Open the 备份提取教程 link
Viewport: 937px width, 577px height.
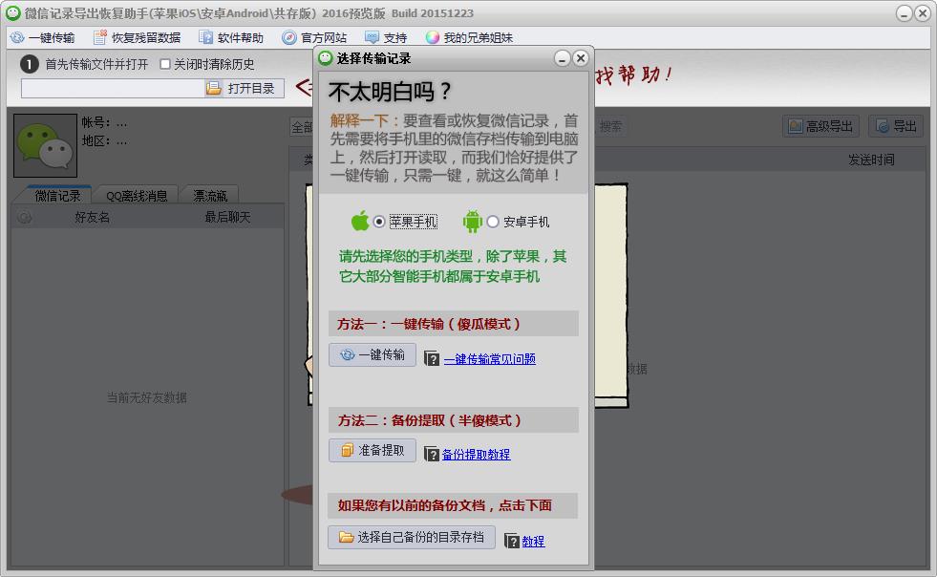(476, 455)
